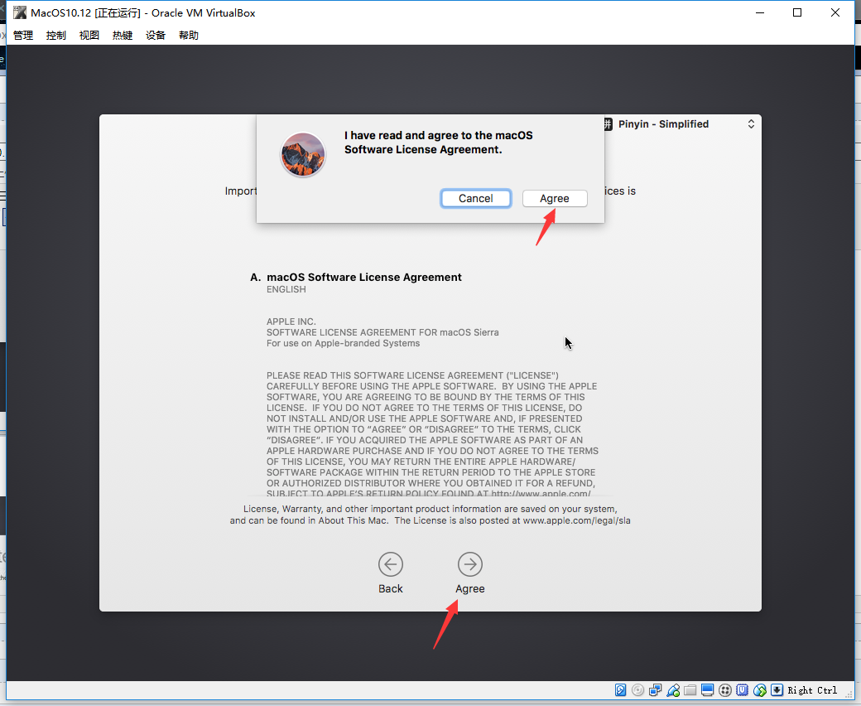Open the 管理 menu
The width and height of the screenshot is (861, 706).
[23, 35]
